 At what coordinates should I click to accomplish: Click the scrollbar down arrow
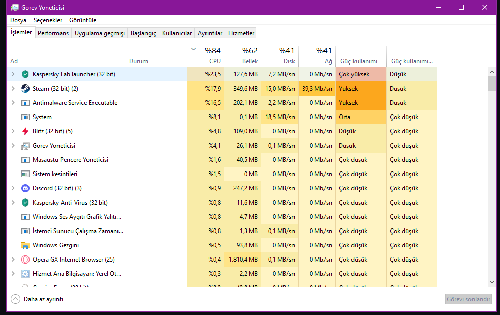[x=492, y=282]
